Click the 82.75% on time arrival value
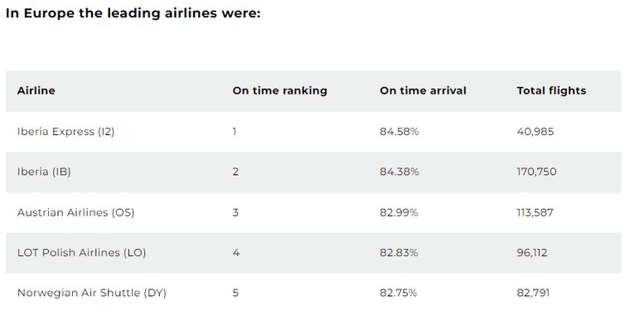The height and width of the screenshot is (311, 630). [399, 293]
